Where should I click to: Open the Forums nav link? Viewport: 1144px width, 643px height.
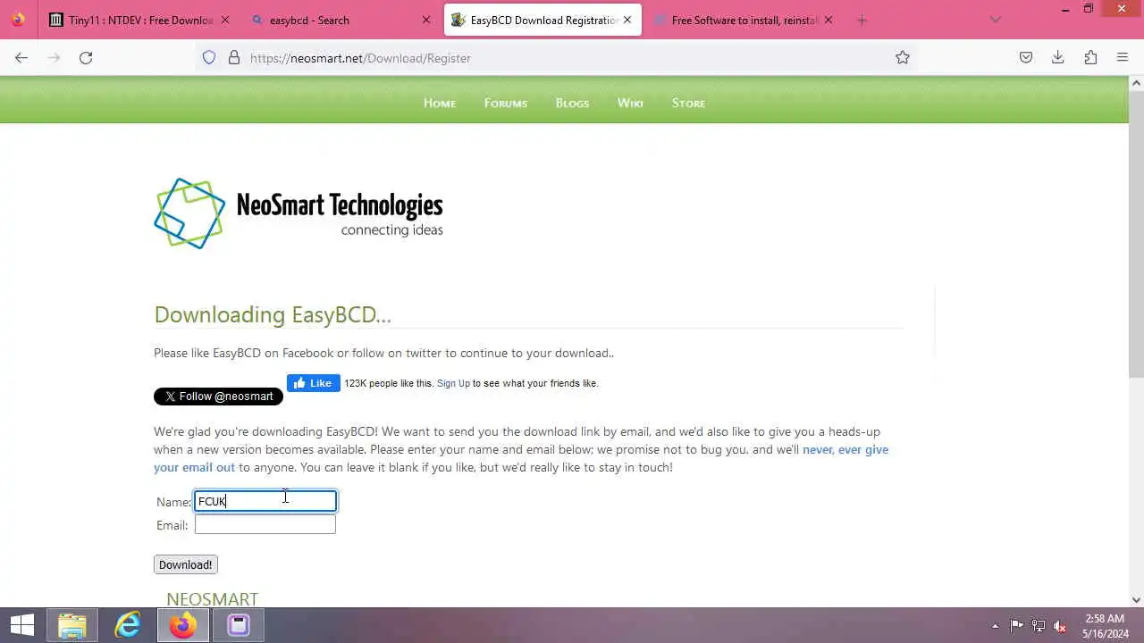pyautogui.click(x=506, y=103)
